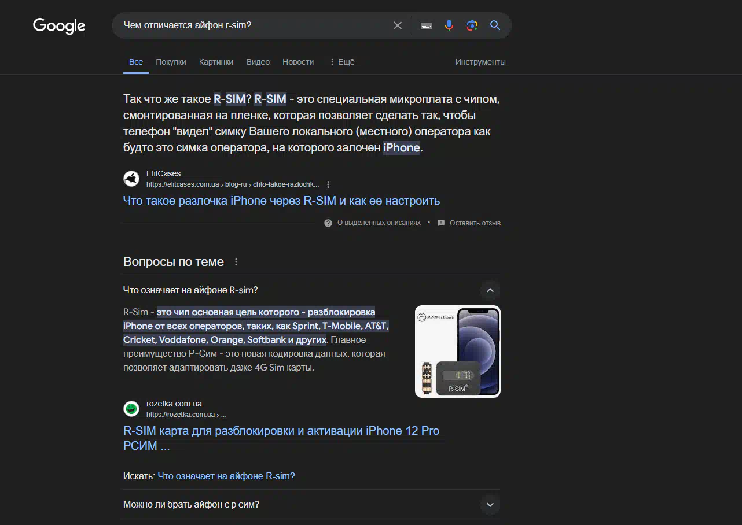Open the options menu beside Вопросы по теме

[x=236, y=262]
